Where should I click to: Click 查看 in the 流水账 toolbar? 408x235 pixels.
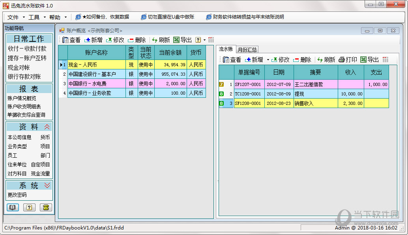(x=232, y=60)
